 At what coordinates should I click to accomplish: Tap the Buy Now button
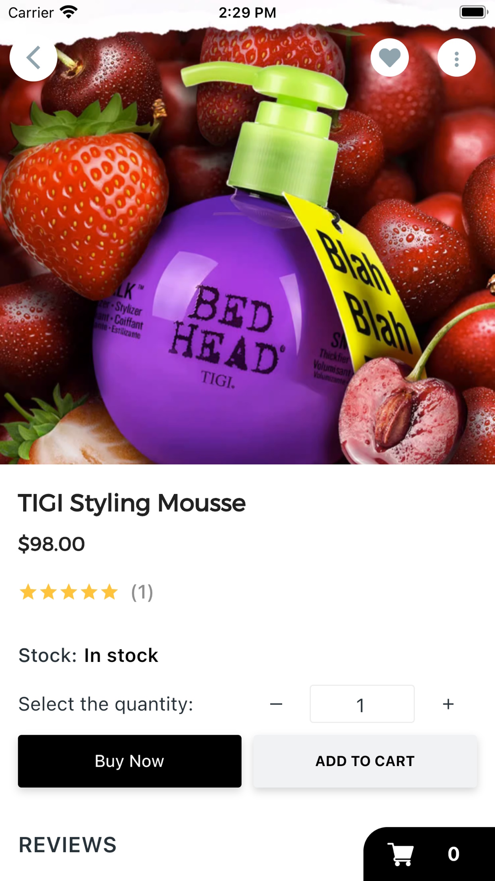pyautogui.click(x=130, y=761)
